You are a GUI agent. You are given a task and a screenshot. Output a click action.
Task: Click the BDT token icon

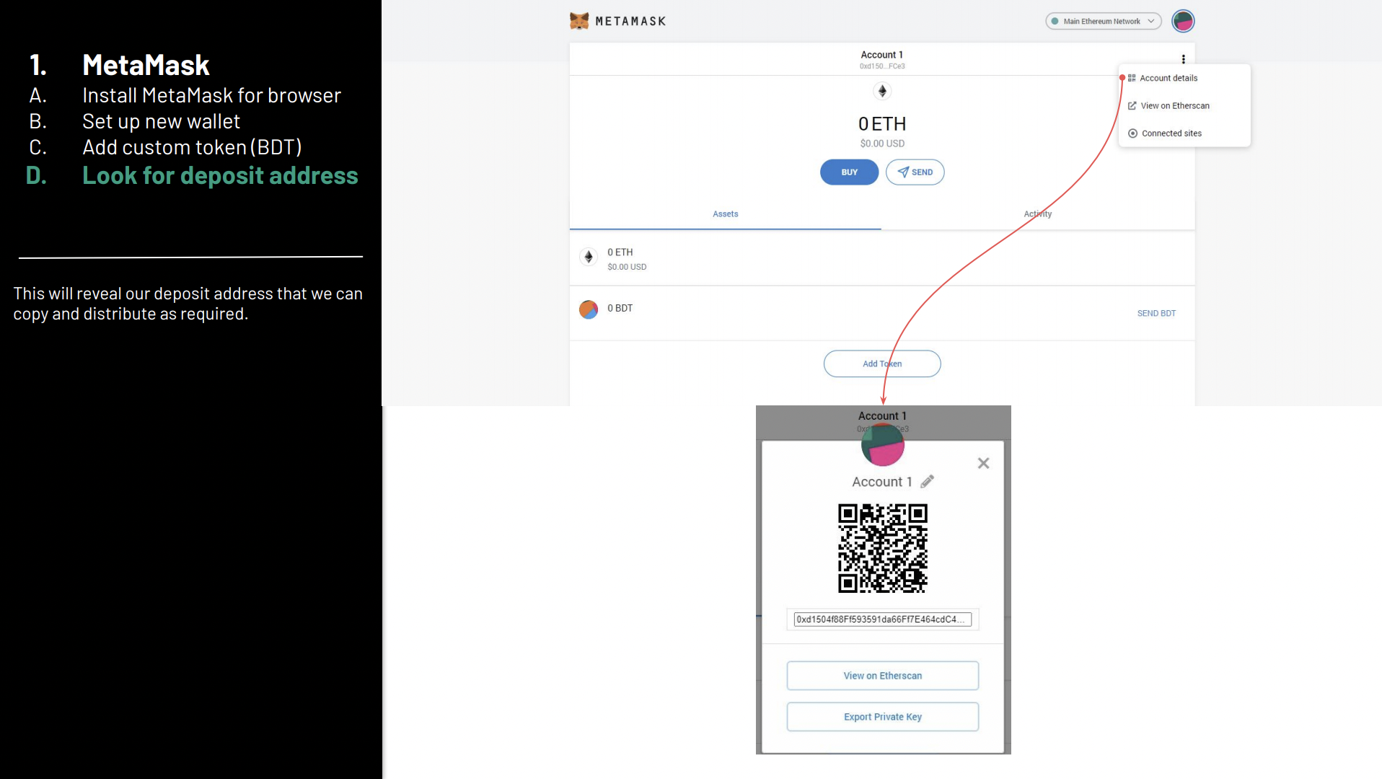pos(589,309)
